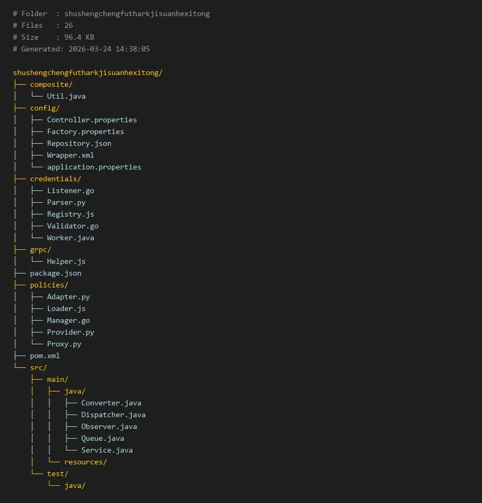482x503 pixels.
Task: Open Dispatcher.java under main/java
Action: pos(113,415)
